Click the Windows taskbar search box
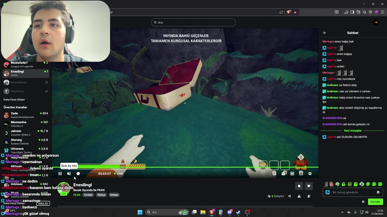The width and height of the screenshot is (387, 217). pos(167,212)
